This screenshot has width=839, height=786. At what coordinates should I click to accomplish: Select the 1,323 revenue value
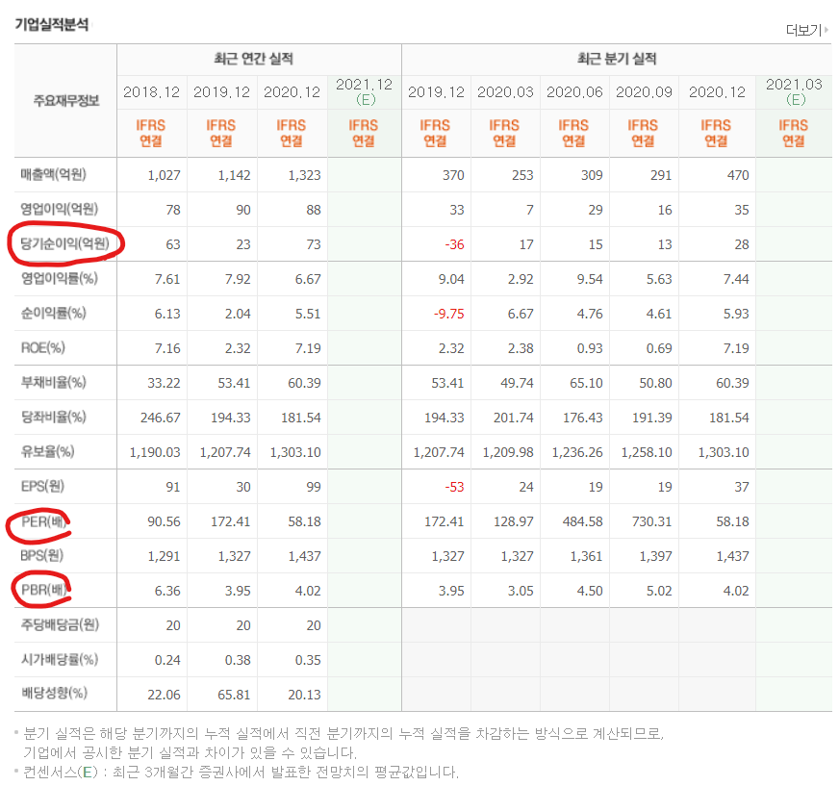pyautogui.click(x=304, y=175)
